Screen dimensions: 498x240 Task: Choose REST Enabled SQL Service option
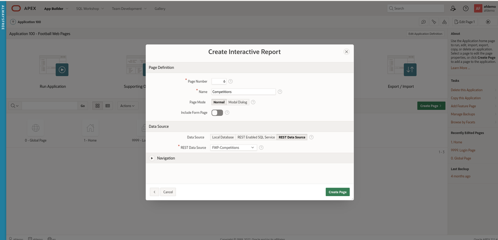256,137
